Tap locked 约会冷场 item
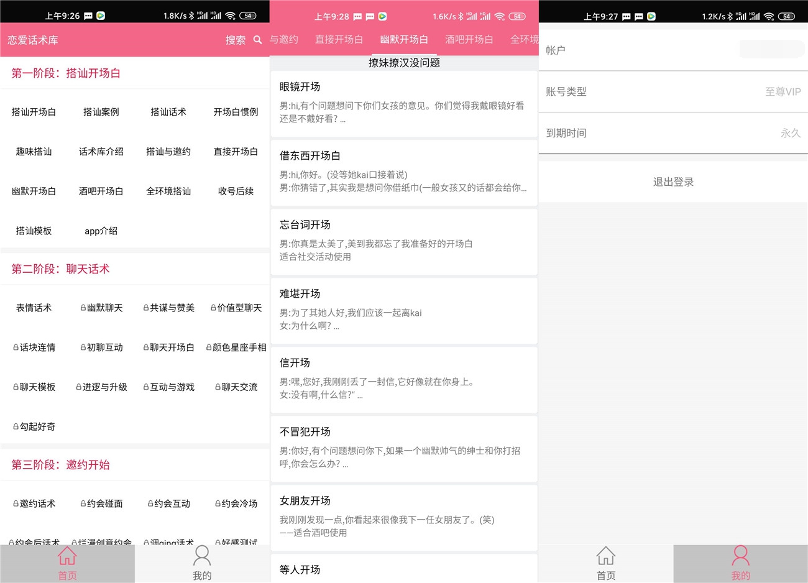The height and width of the screenshot is (583, 808). [x=236, y=503]
